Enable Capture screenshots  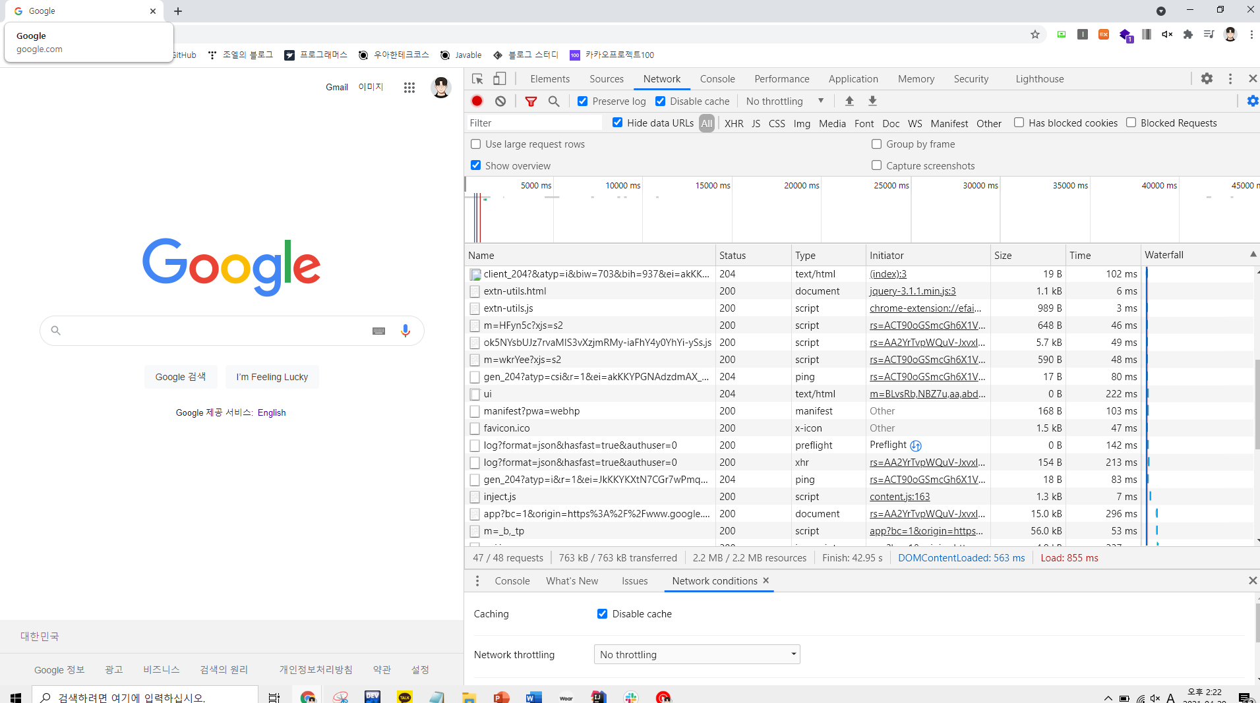coord(876,165)
